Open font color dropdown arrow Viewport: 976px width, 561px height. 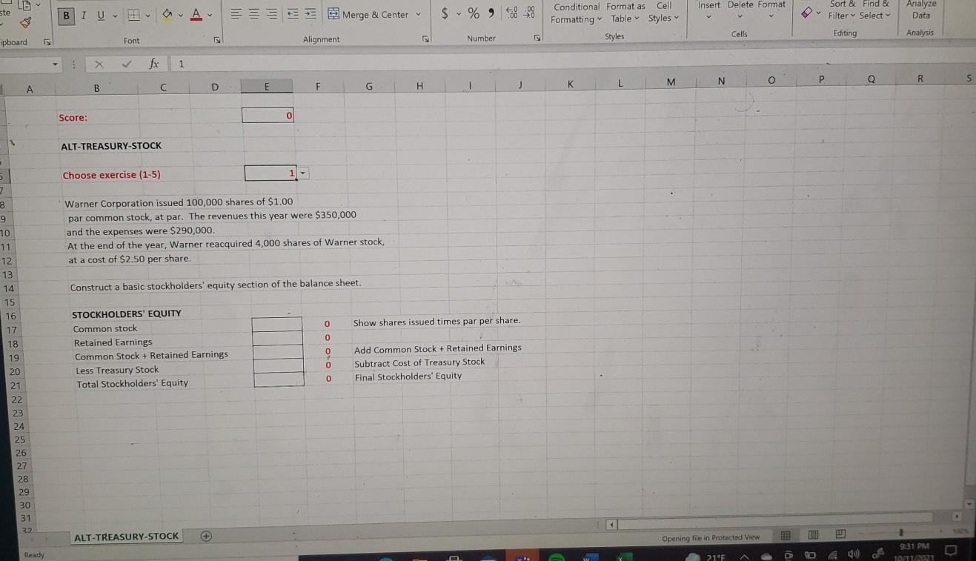click(x=210, y=15)
